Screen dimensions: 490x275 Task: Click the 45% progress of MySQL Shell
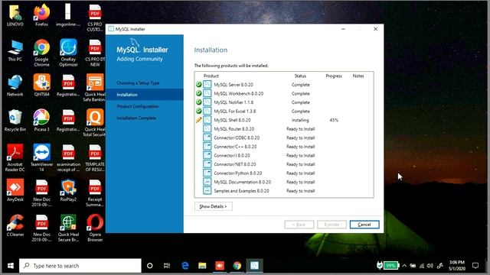(334, 120)
